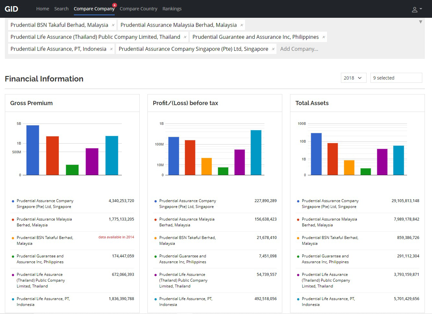The image size is (432, 314).
Task: Select the Compare Company tab
Action: pos(94,9)
